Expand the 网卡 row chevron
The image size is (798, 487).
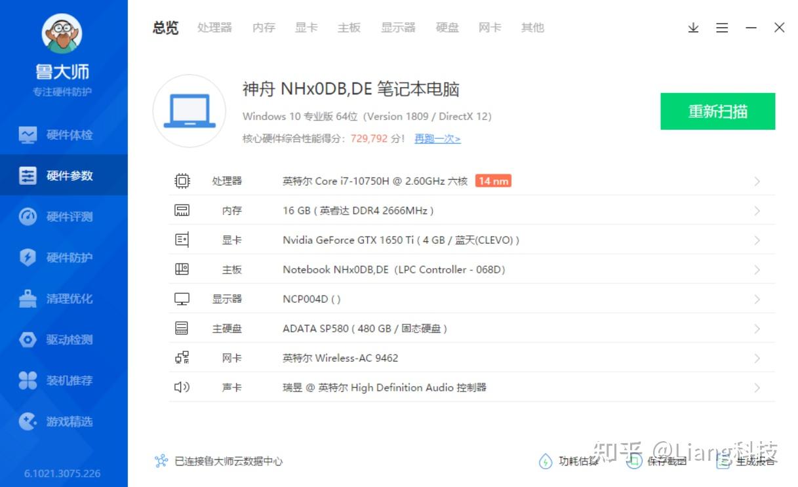point(757,359)
